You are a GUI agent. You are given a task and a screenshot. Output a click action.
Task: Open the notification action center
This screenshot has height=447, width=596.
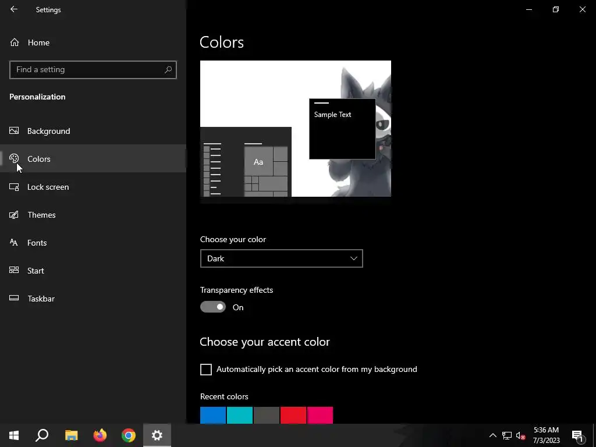(578, 435)
